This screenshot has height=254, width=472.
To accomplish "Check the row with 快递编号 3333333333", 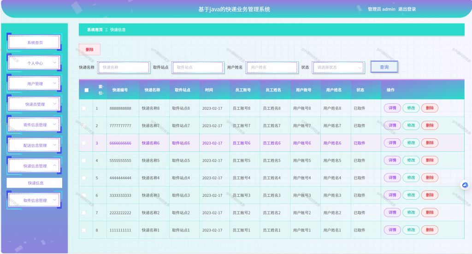I will coord(84,195).
